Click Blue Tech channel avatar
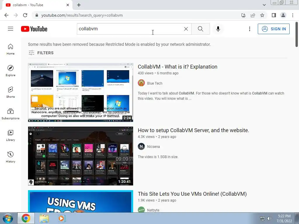299x224 pixels. coord(141,83)
